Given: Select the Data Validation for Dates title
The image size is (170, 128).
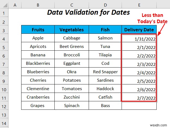Looking at the screenshot, I should click(88, 13).
